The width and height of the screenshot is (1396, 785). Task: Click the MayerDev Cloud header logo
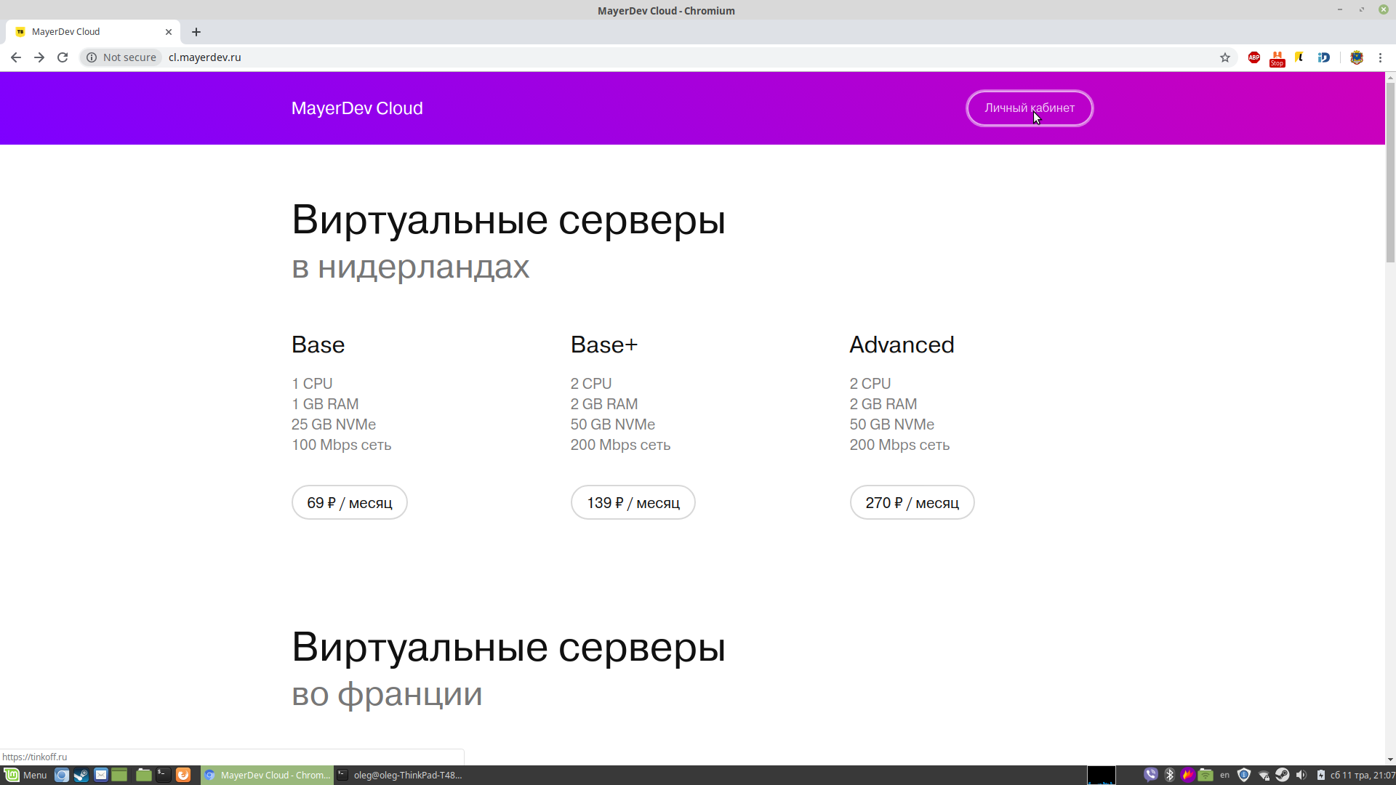[x=357, y=108]
